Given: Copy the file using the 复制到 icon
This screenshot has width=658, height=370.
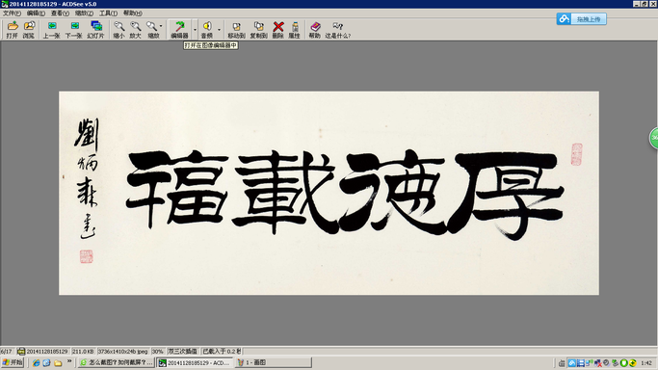Looking at the screenshot, I should 258,30.
